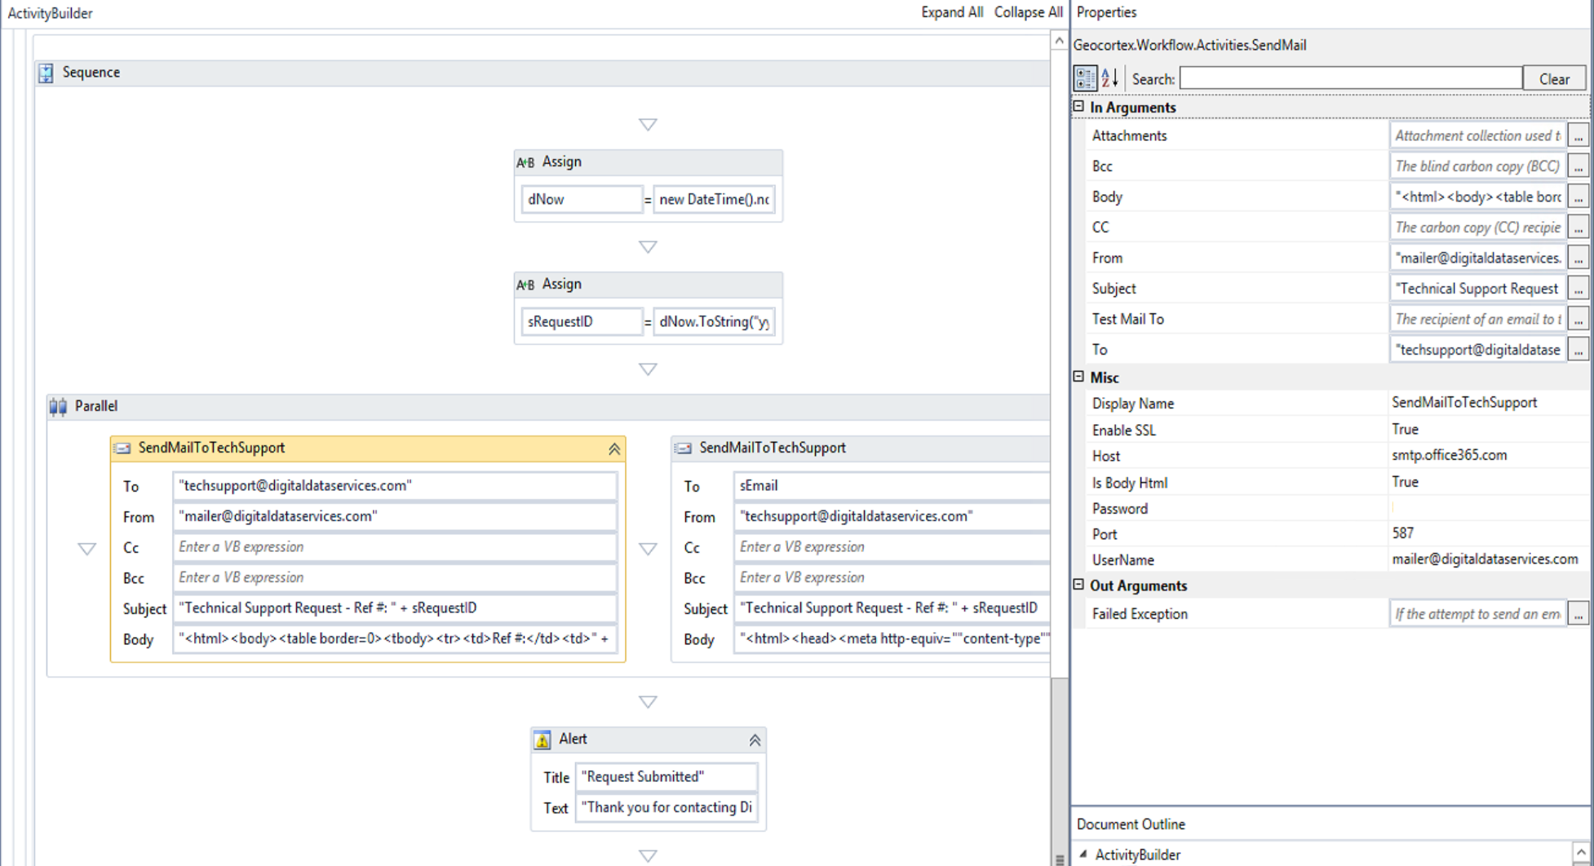Edit Subject field of highlighted SendMail activity
This screenshot has height=866, width=1594.
[395, 608]
